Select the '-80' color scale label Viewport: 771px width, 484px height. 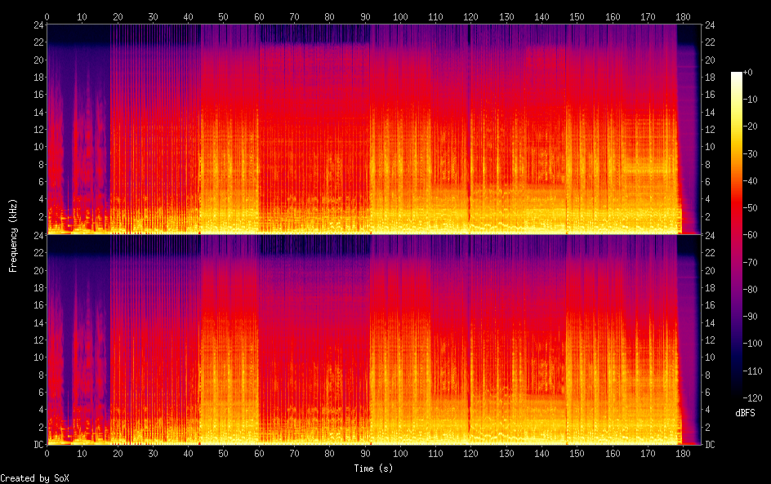751,290
